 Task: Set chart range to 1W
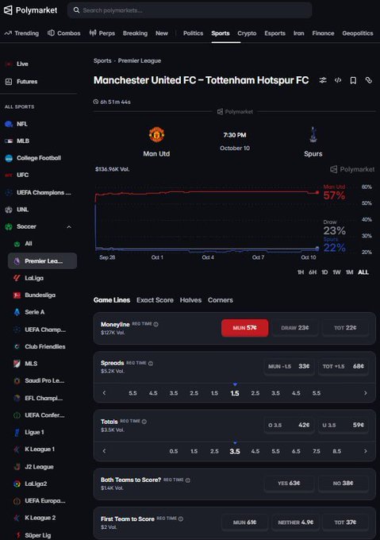(336, 272)
